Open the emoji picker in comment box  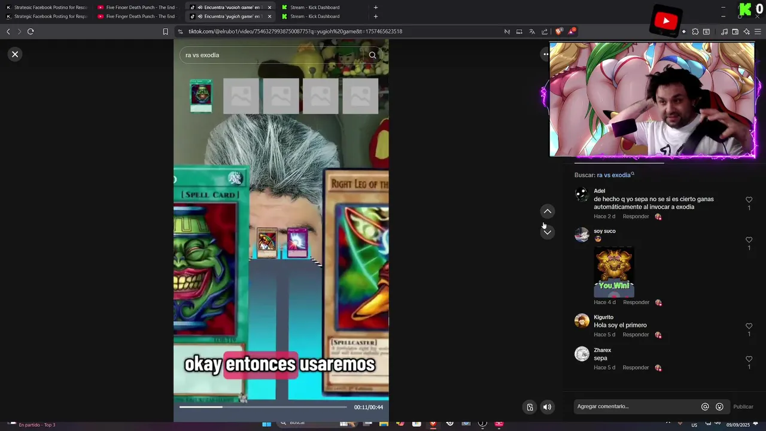click(719, 407)
